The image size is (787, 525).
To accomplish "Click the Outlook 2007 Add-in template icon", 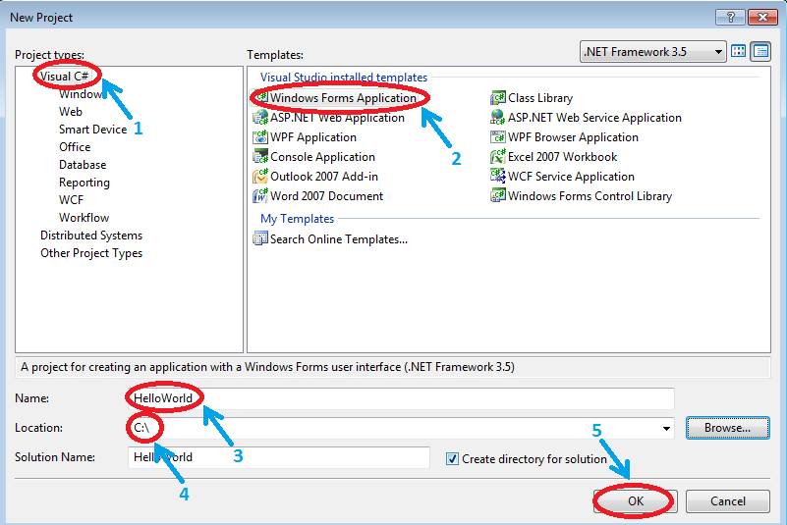I will [x=260, y=176].
